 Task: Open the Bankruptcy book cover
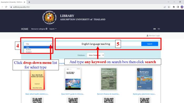click(145, 79)
